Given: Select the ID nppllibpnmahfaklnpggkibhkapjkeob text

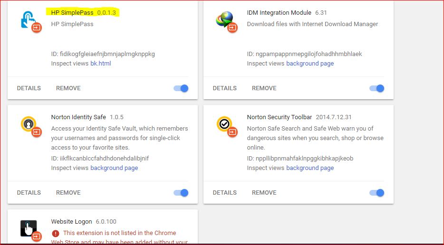Looking at the screenshot, I should pyautogui.click(x=300, y=159).
